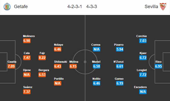Image resolution: width=170 pixels, height=101 pixels.
Task: Select Fajr's 8.22 rating badge
Action: click(x=42, y=58)
